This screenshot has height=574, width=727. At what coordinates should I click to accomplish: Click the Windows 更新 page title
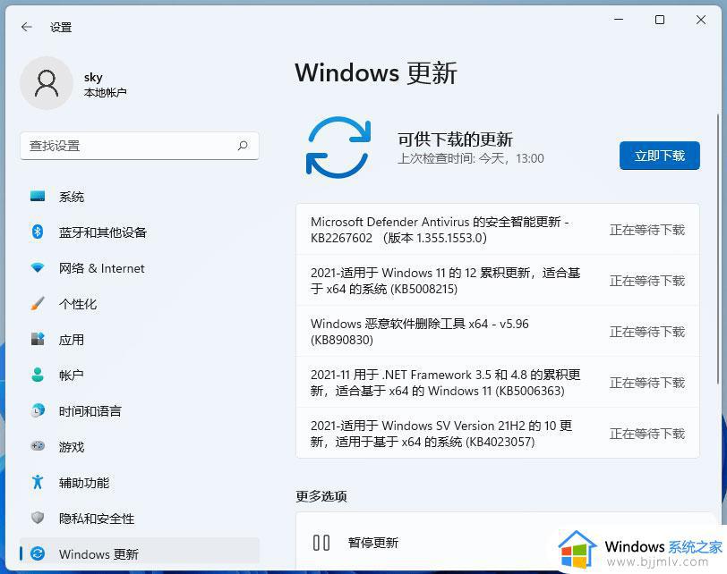pyautogui.click(x=376, y=73)
